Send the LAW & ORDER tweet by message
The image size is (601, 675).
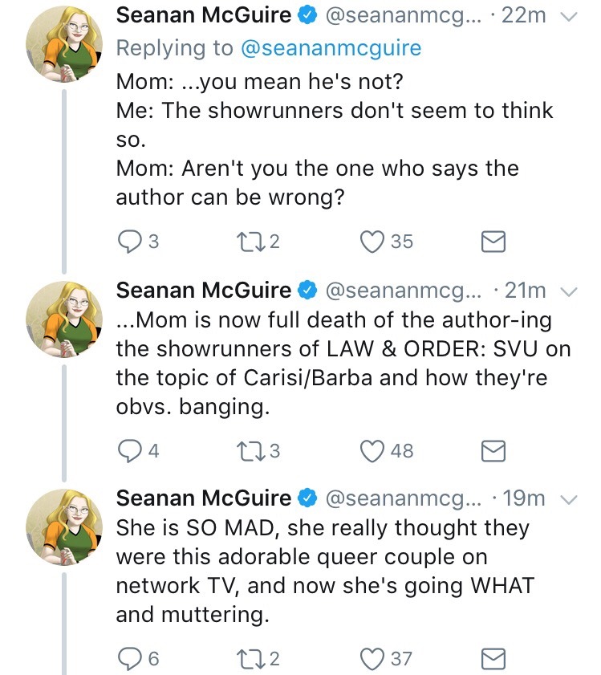tap(493, 451)
